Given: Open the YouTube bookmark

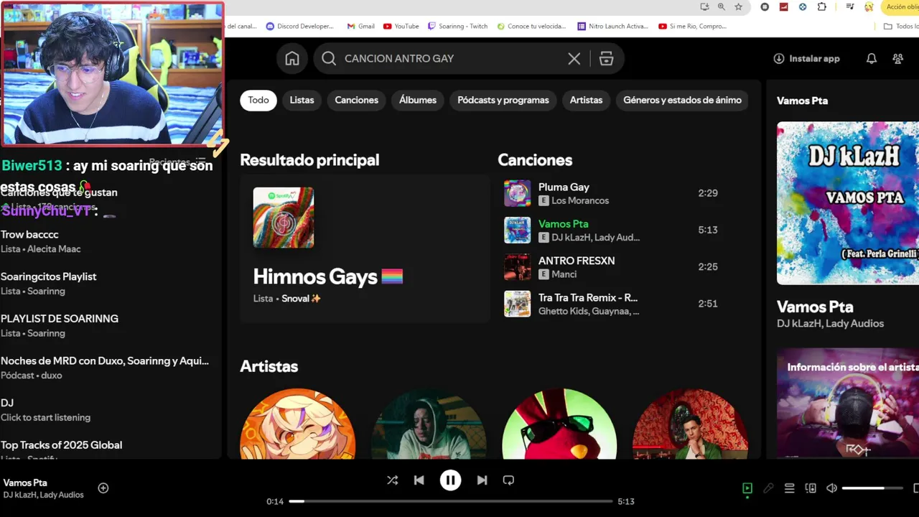Looking at the screenshot, I should (x=401, y=26).
